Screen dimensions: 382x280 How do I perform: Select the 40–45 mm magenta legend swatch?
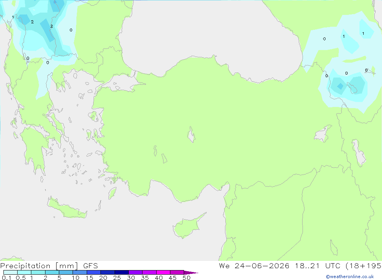[163, 272]
